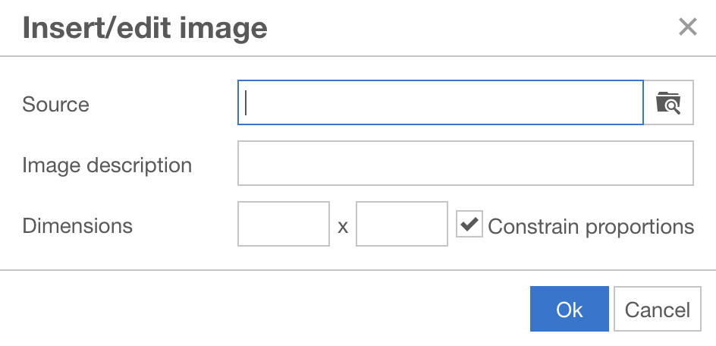Close the Insert/edit image dialog
This screenshot has height=346, width=716.
click(x=688, y=27)
